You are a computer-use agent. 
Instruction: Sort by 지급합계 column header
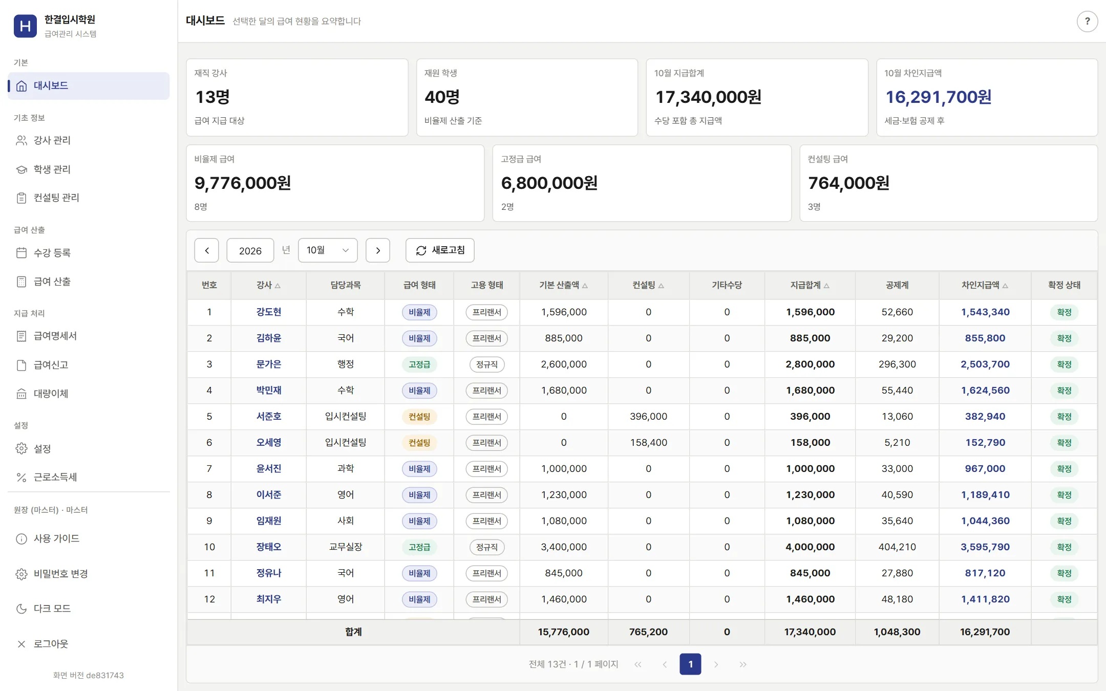coord(810,285)
